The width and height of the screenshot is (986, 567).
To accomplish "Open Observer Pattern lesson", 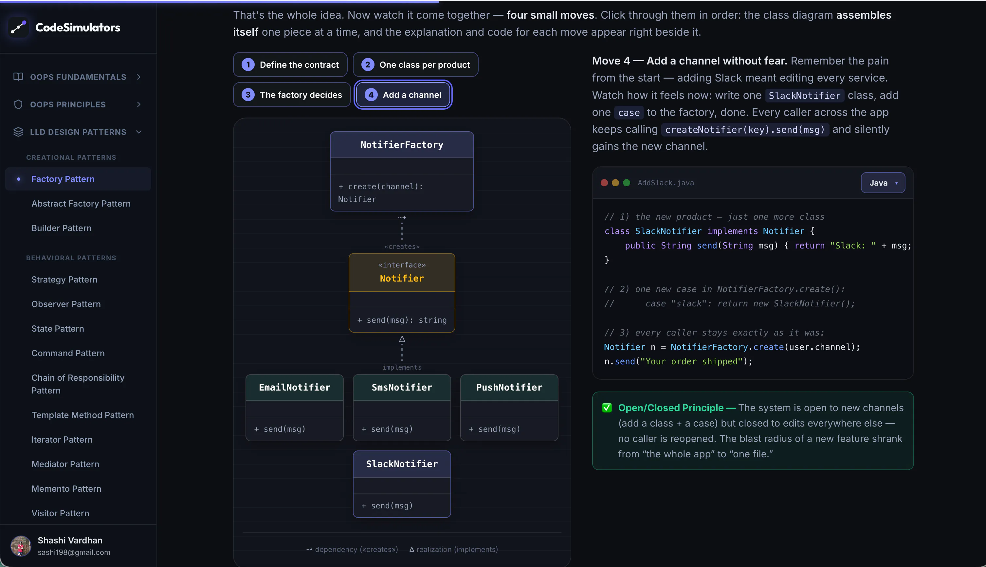I will 66,304.
